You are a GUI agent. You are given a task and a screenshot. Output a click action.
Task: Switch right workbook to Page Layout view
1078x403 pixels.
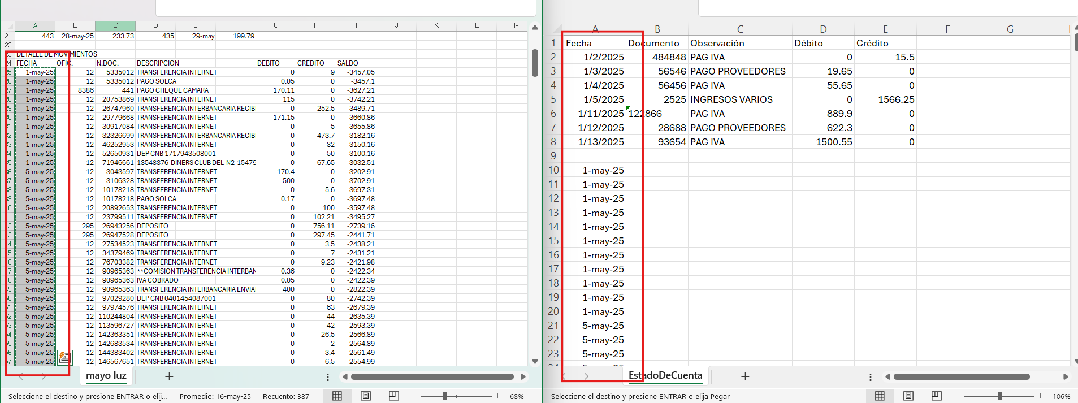(908, 396)
